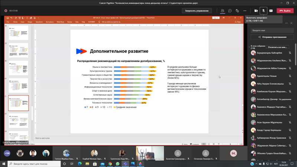
Task: Click the 'Введите имя' name search field
Action: tap(273, 30)
